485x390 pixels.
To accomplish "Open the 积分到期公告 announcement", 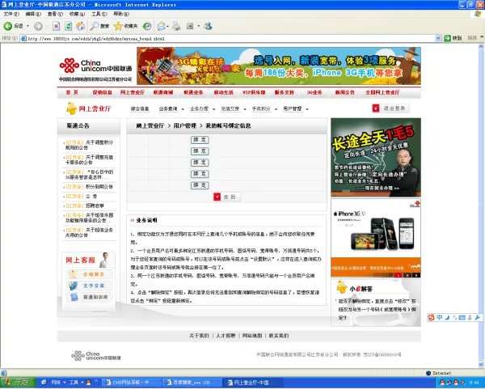I will [x=99, y=187].
